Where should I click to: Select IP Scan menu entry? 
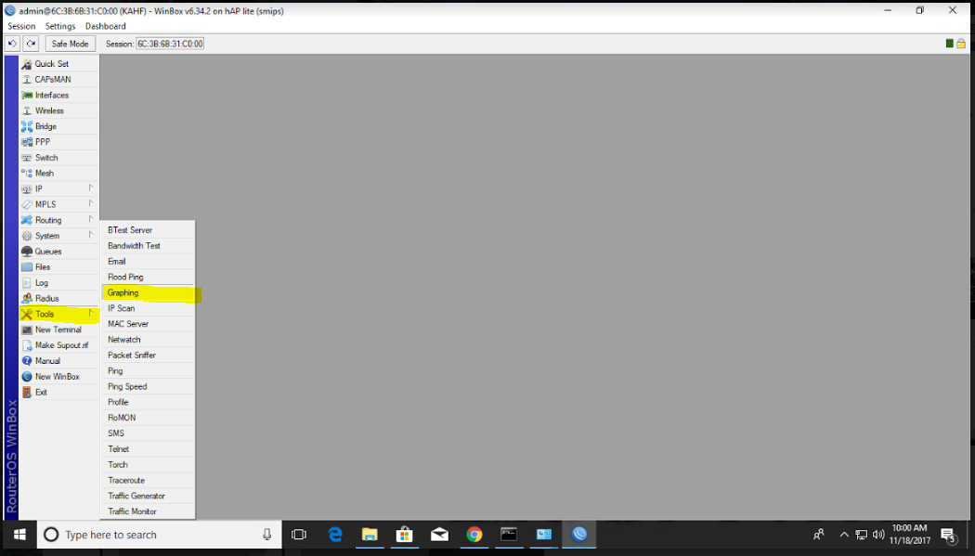pos(148,309)
